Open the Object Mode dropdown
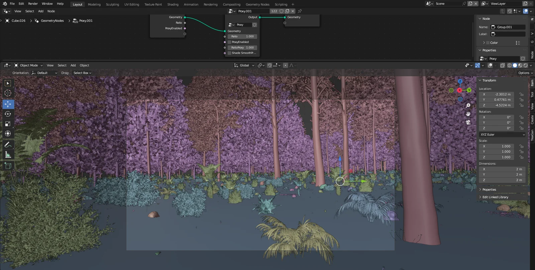The height and width of the screenshot is (270, 535). point(29,66)
